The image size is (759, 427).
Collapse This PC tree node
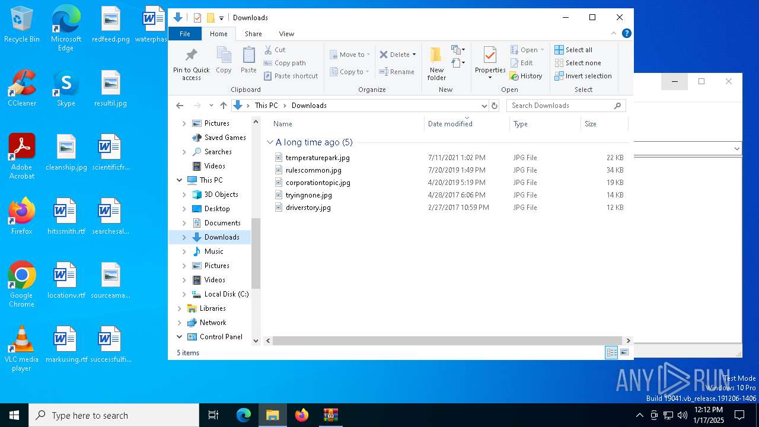point(179,180)
